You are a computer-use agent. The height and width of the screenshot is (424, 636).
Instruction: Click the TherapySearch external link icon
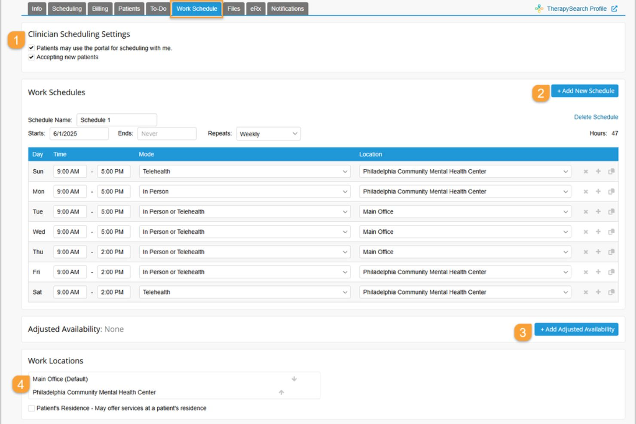(615, 9)
